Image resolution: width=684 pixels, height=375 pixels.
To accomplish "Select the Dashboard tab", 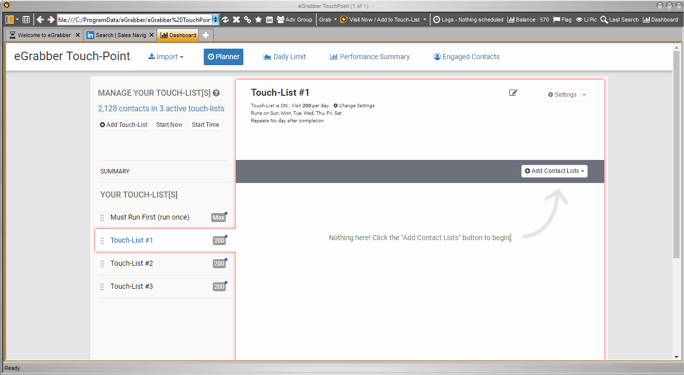I will tap(178, 35).
